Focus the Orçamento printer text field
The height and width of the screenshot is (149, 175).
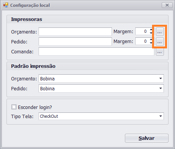[x=75, y=32]
